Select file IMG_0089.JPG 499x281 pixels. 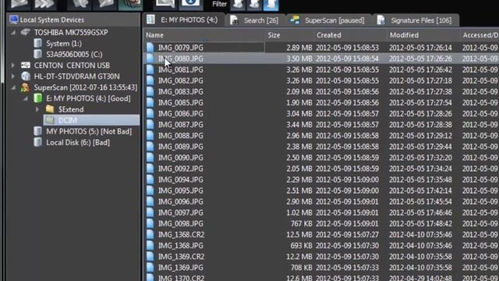(x=180, y=147)
